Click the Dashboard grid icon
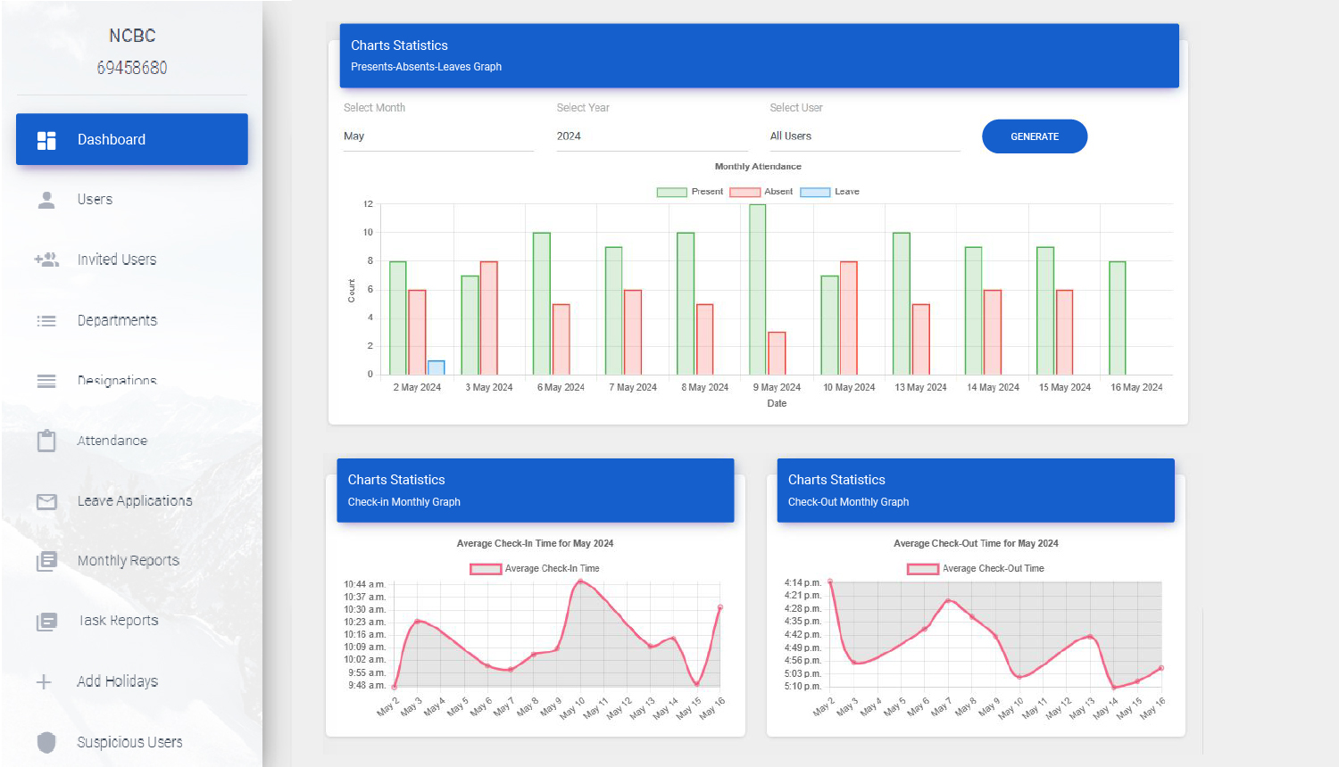The image size is (1339, 767). point(46,140)
